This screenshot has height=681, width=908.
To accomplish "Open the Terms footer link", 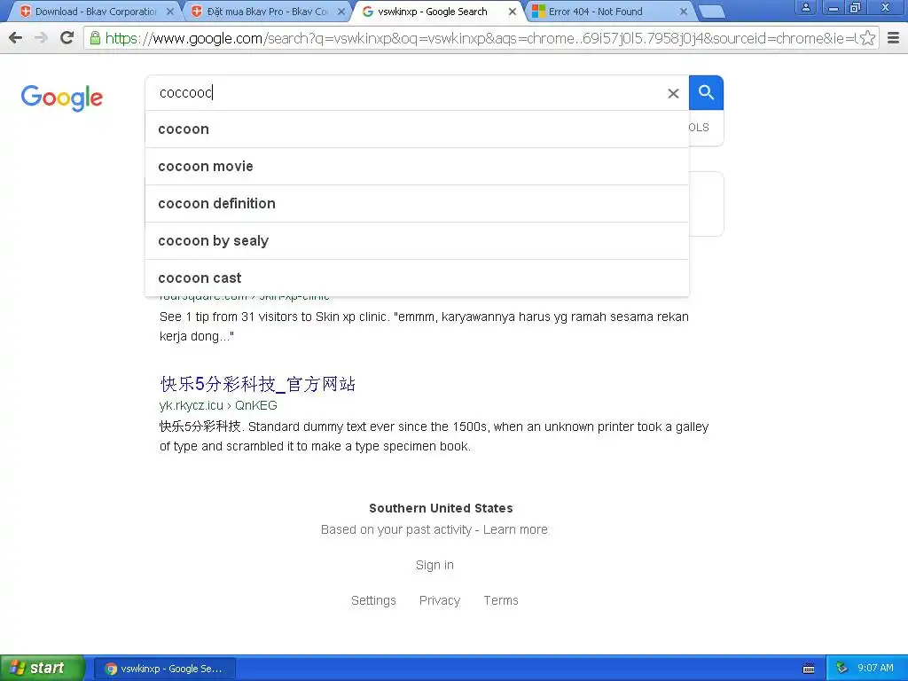I will click(x=501, y=600).
